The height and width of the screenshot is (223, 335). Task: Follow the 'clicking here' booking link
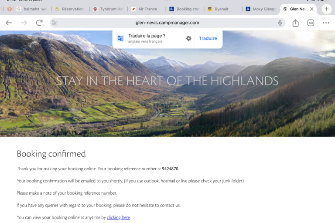point(118,217)
